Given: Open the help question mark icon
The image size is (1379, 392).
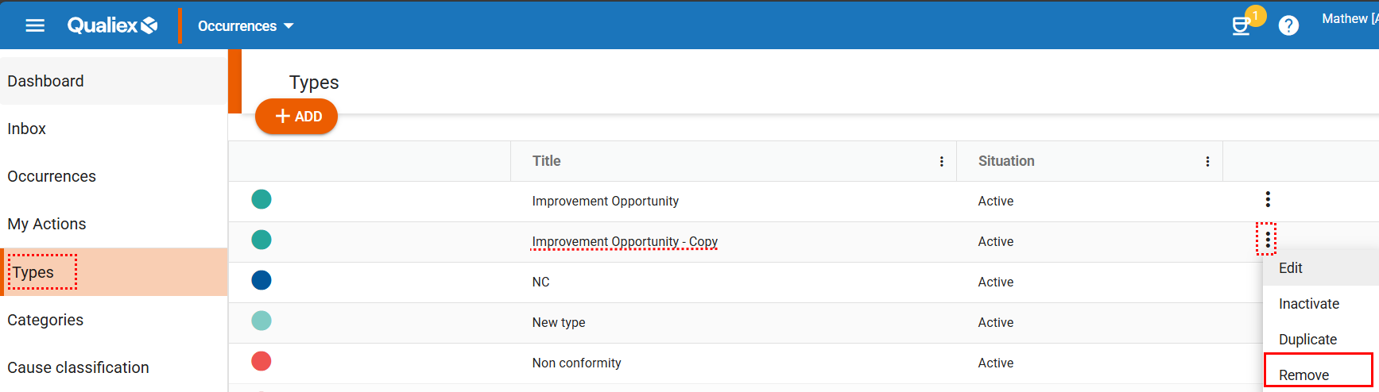Looking at the screenshot, I should [1288, 26].
